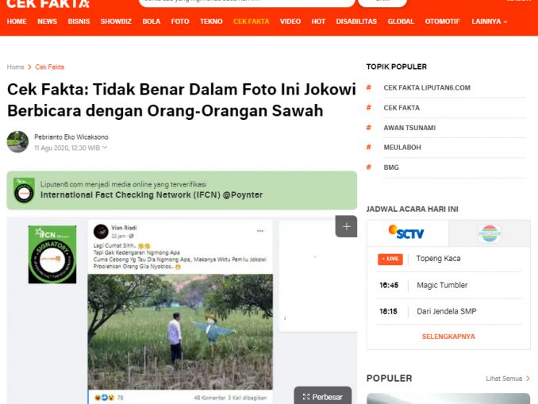Click the author avatar of Pebrianto Eko Wicaksono
The height and width of the screenshot is (404, 538).
[17, 142]
